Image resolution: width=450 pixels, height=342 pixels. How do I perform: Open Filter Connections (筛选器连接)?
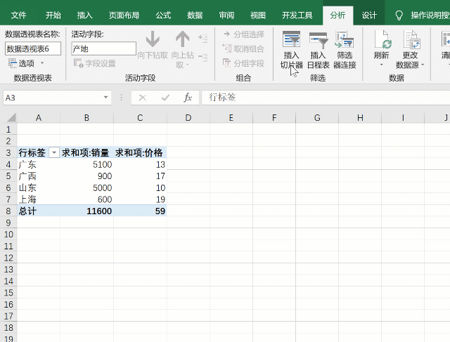point(345,50)
